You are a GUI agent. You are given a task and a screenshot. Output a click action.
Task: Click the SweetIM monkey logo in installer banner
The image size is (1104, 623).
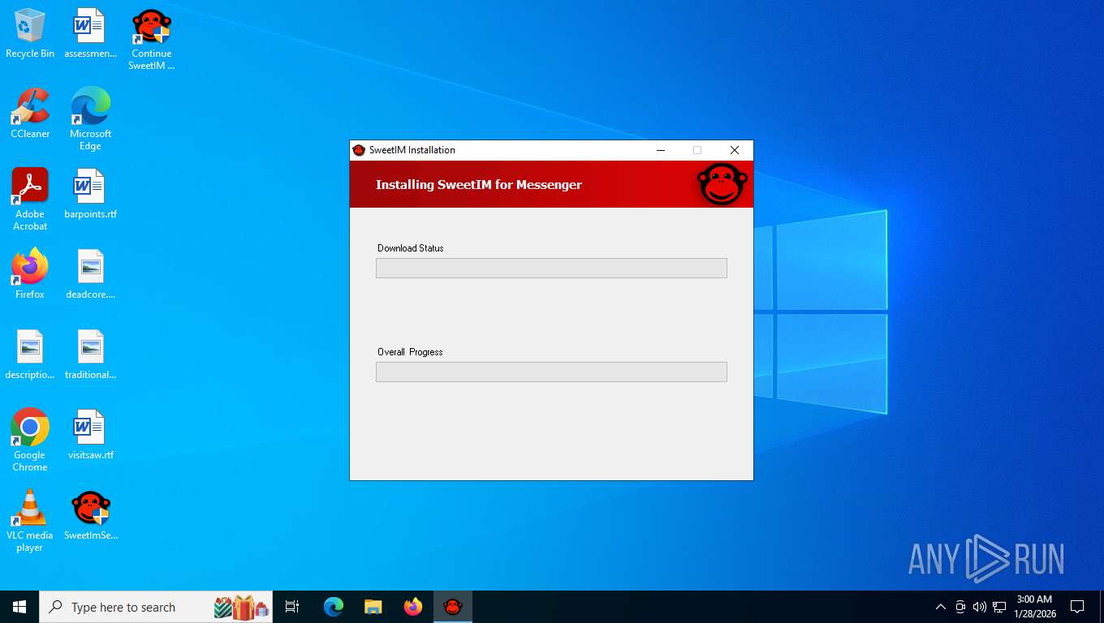(x=722, y=184)
